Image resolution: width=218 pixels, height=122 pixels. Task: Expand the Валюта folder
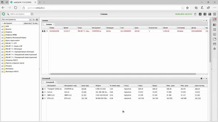(2, 29)
